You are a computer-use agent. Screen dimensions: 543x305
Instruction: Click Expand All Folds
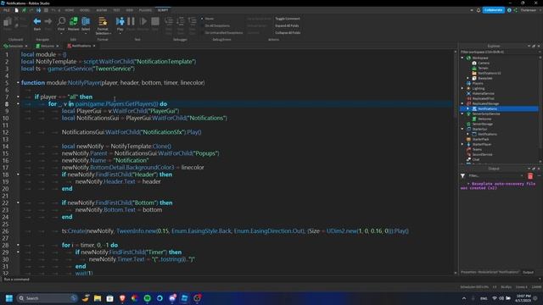[x=287, y=25]
